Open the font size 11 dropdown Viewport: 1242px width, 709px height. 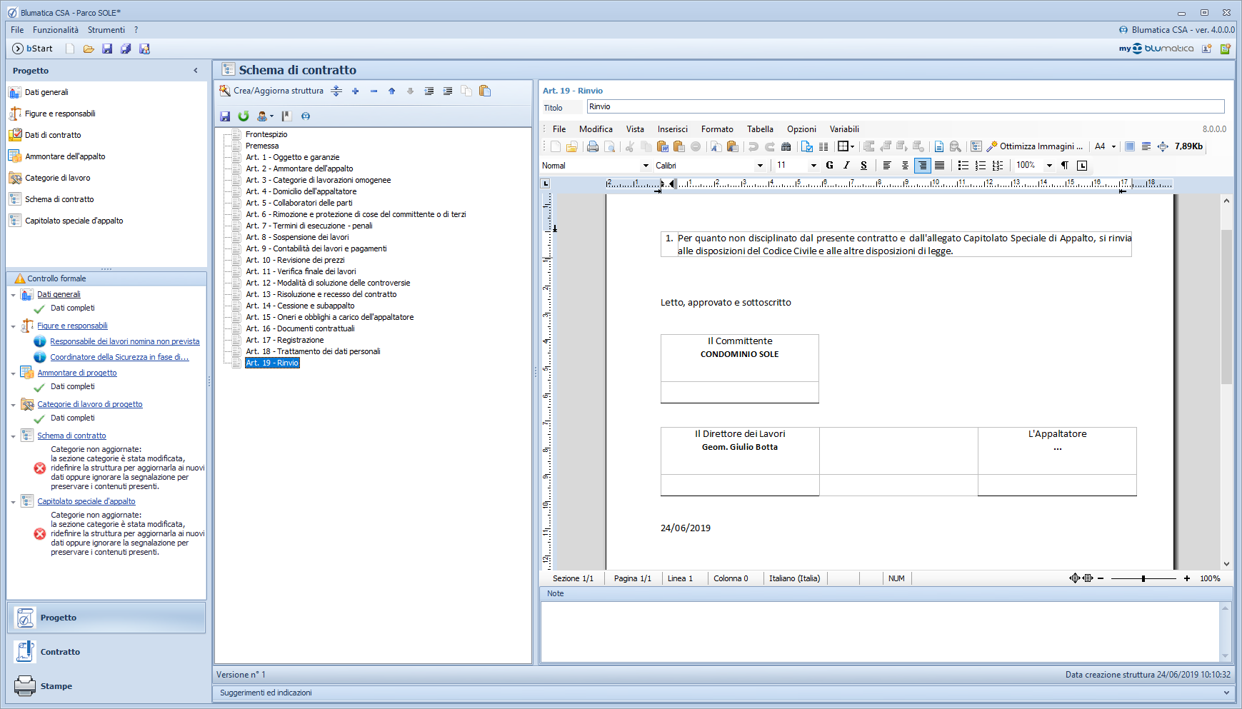[813, 166]
